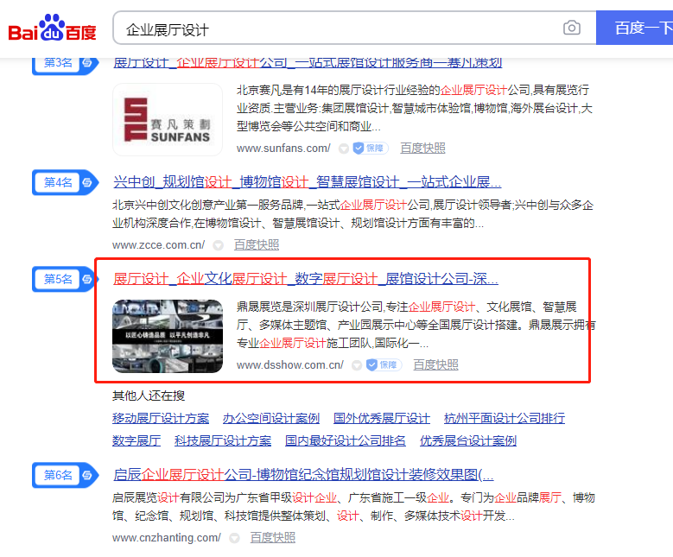
Task: Click the 第6名 rank badge icon
Action: tap(66, 475)
